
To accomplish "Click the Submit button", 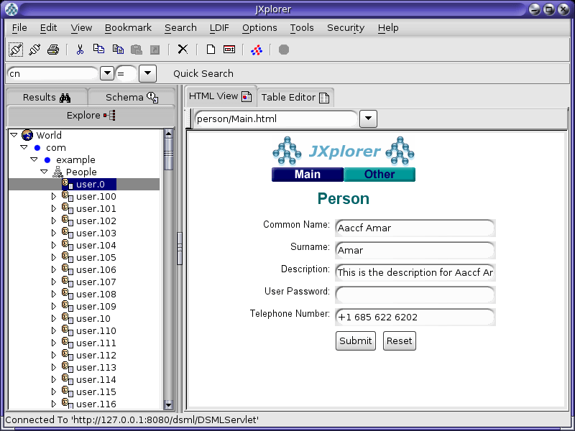I will pyautogui.click(x=356, y=340).
